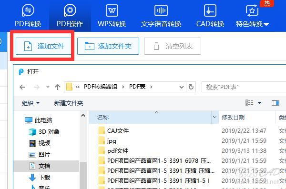Select 图片 in the navigation pane
This screenshot has width=286, height=189.
click(40, 155)
